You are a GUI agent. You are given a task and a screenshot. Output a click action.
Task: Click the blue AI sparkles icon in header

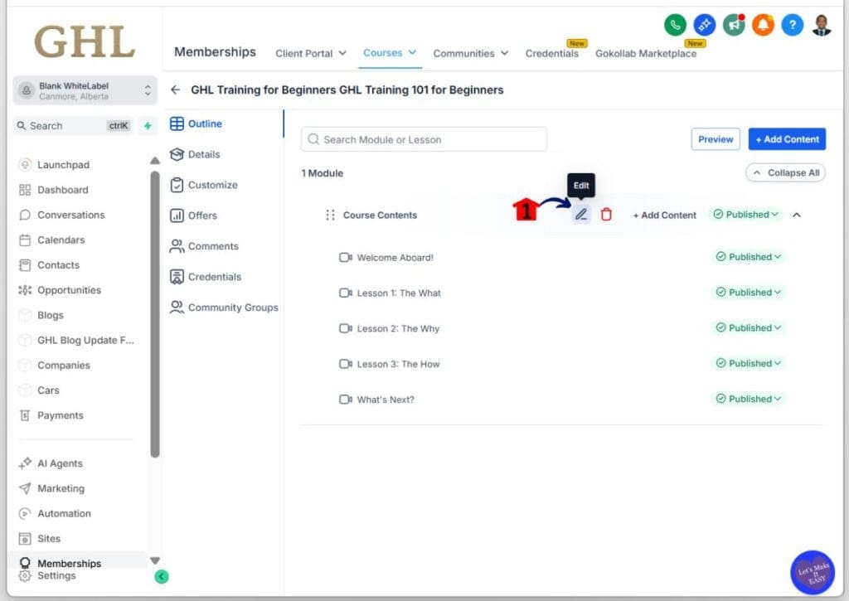704,25
